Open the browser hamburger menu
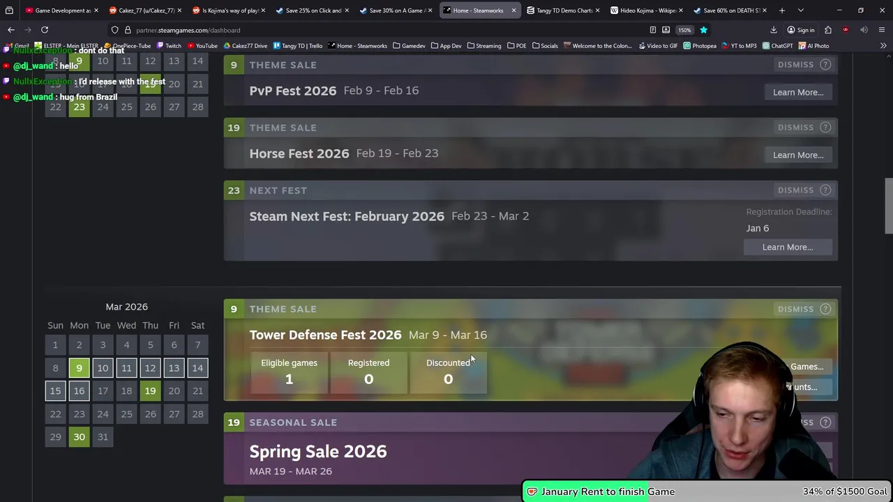 tap(882, 30)
